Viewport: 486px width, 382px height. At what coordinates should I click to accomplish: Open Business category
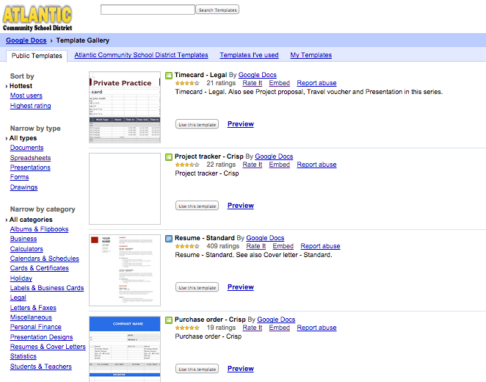click(23, 239)
